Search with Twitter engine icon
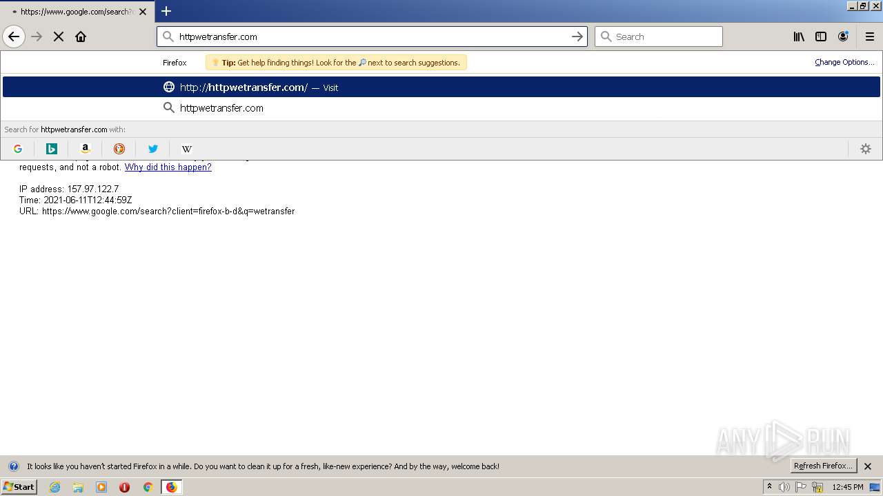Screen dimensions: 883x496 153,149
